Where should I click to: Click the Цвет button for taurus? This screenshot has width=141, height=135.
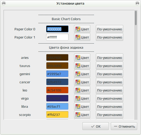82,66
